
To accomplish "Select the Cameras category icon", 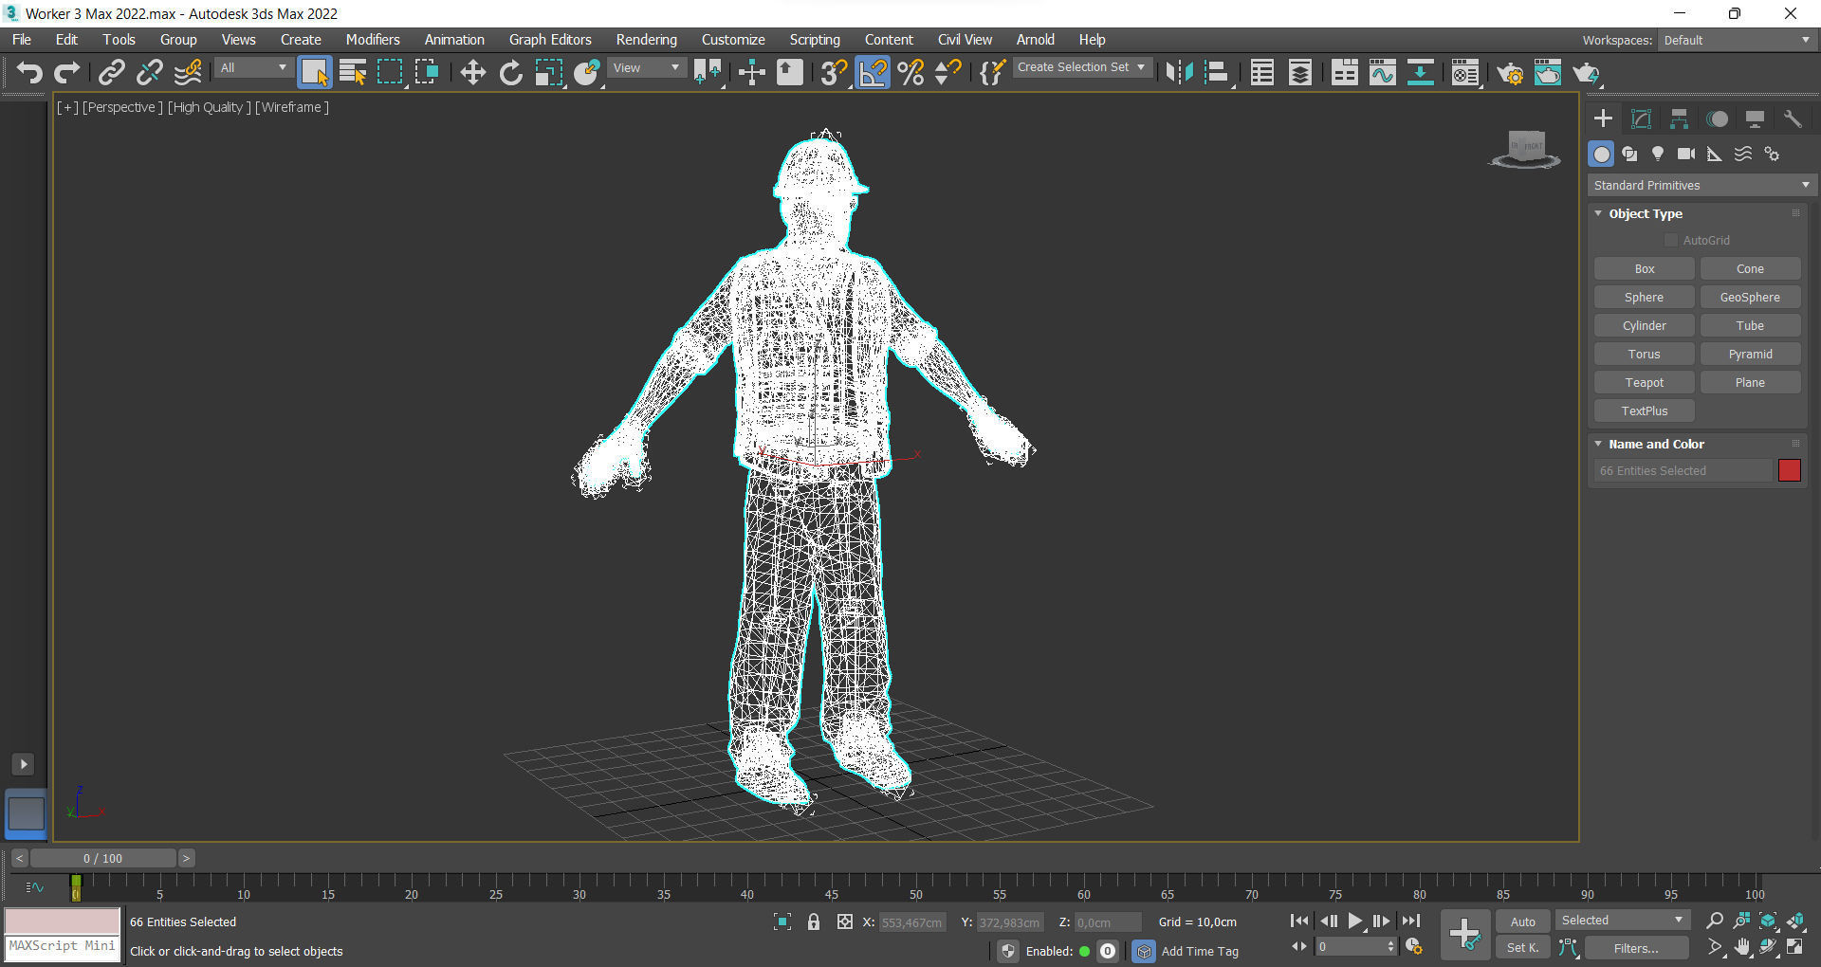I will coord(1686,154).
